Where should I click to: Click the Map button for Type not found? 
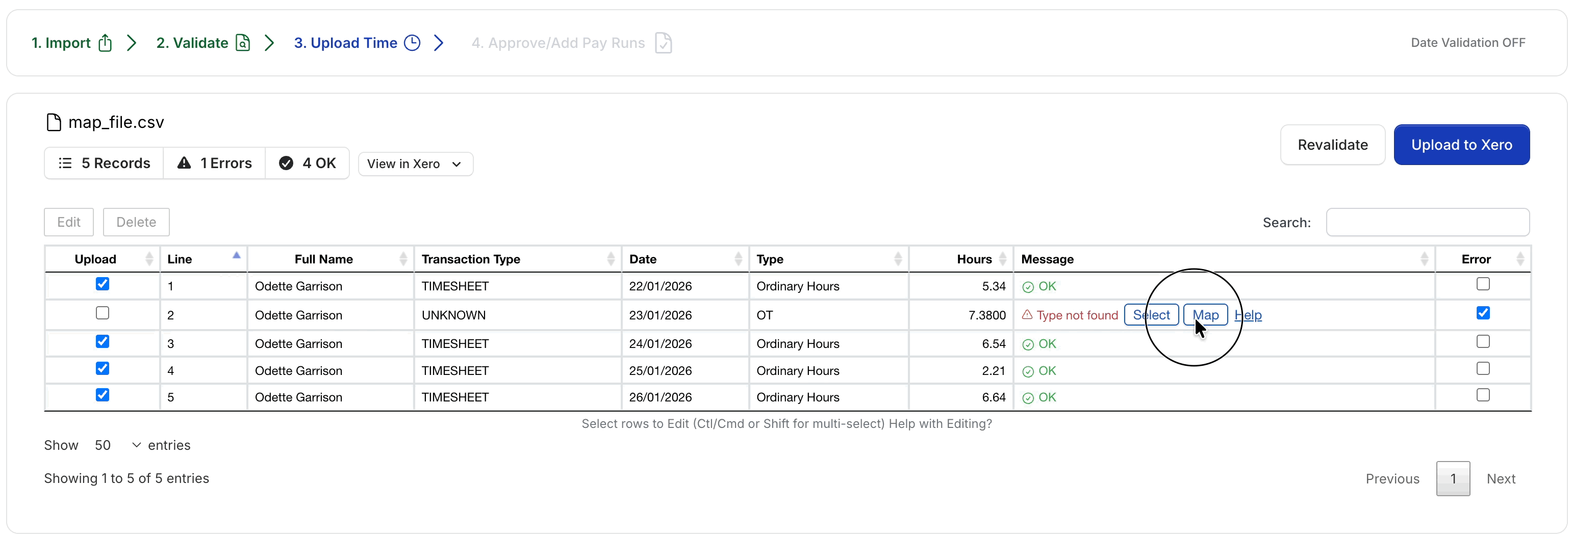[x=1205, y=315]
